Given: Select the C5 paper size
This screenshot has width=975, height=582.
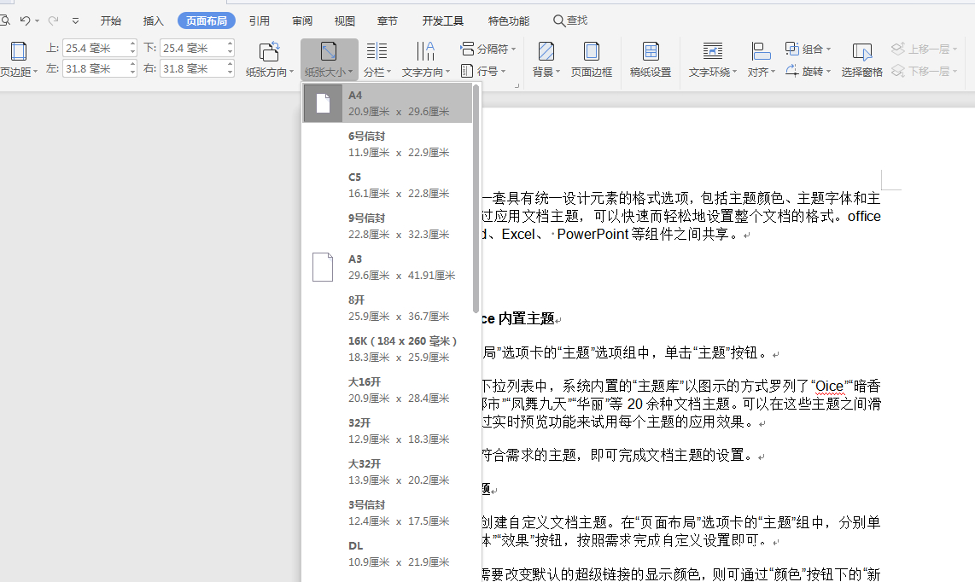Looking at the screenshot, I should pos(388,184).
